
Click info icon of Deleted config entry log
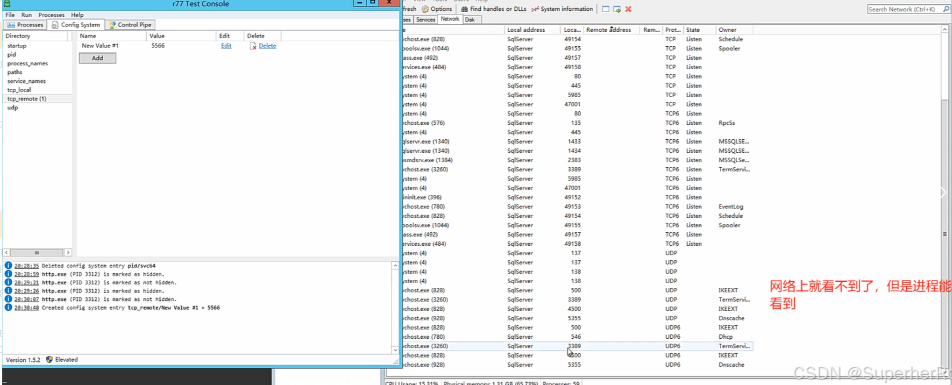pos(8,265)
